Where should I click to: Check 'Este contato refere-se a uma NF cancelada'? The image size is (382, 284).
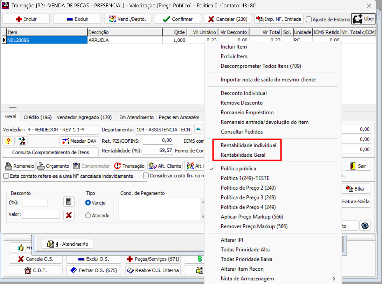pos(6,176)
